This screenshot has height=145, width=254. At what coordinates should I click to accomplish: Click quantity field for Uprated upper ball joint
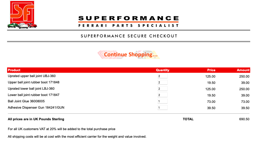[x=163, y=76]
